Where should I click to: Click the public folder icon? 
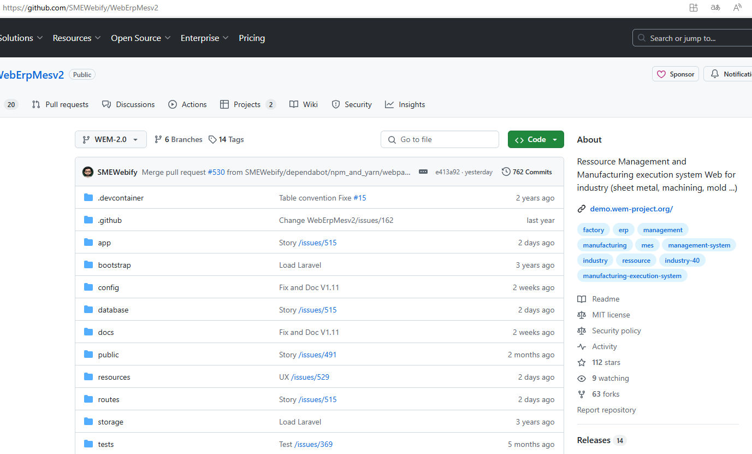click(88, 355)
